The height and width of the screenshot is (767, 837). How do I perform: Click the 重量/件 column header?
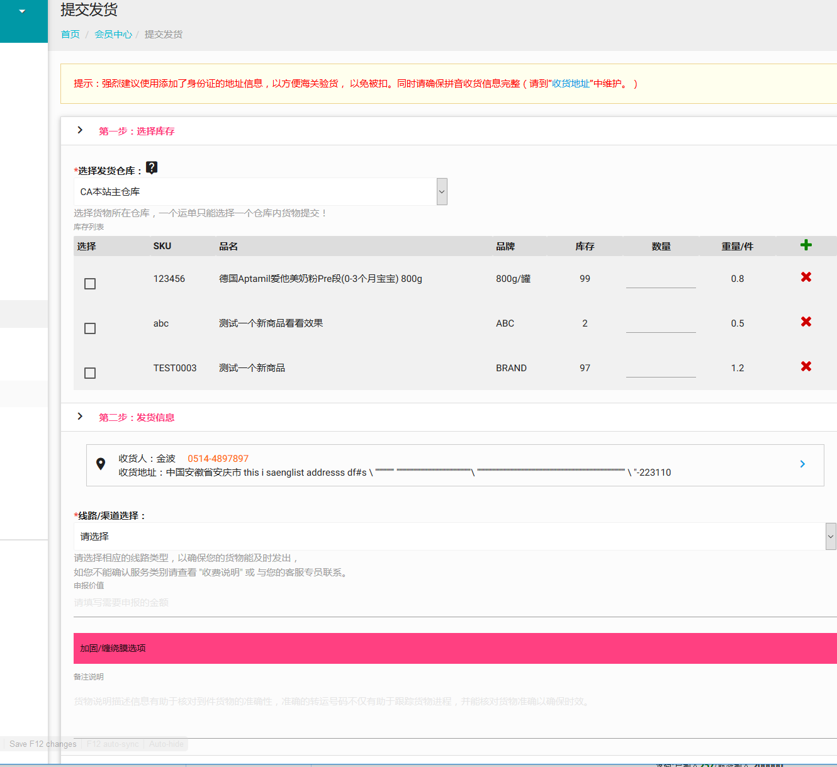point(738,246)
